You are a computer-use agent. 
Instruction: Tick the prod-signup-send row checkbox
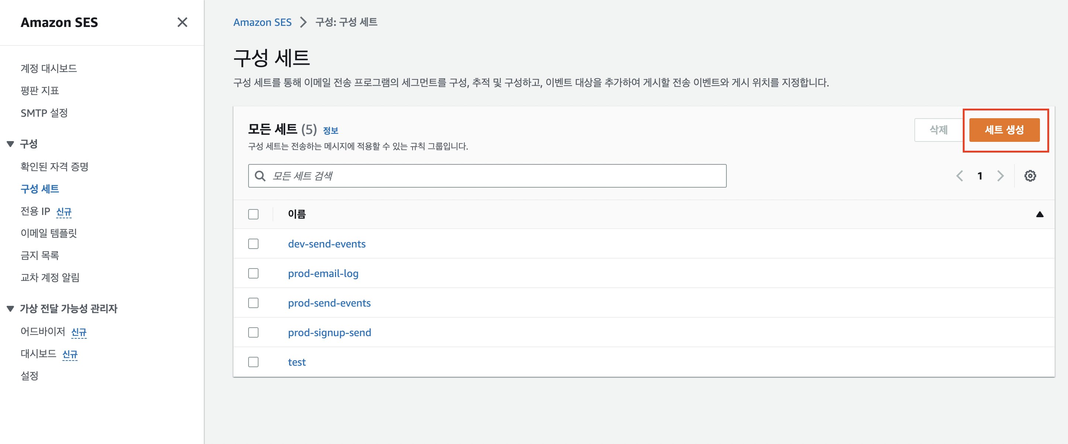pos(253,332)
